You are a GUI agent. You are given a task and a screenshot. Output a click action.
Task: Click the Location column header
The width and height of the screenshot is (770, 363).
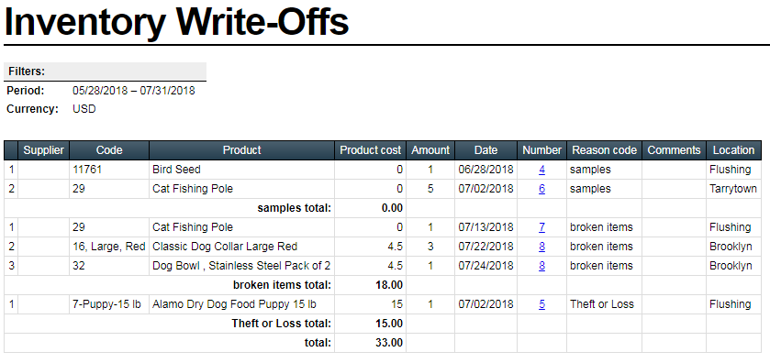click(733, 150)
